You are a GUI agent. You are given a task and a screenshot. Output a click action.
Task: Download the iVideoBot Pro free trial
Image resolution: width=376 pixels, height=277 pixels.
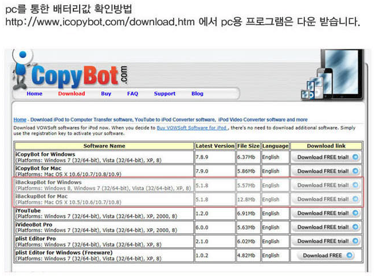click(326, 227)
